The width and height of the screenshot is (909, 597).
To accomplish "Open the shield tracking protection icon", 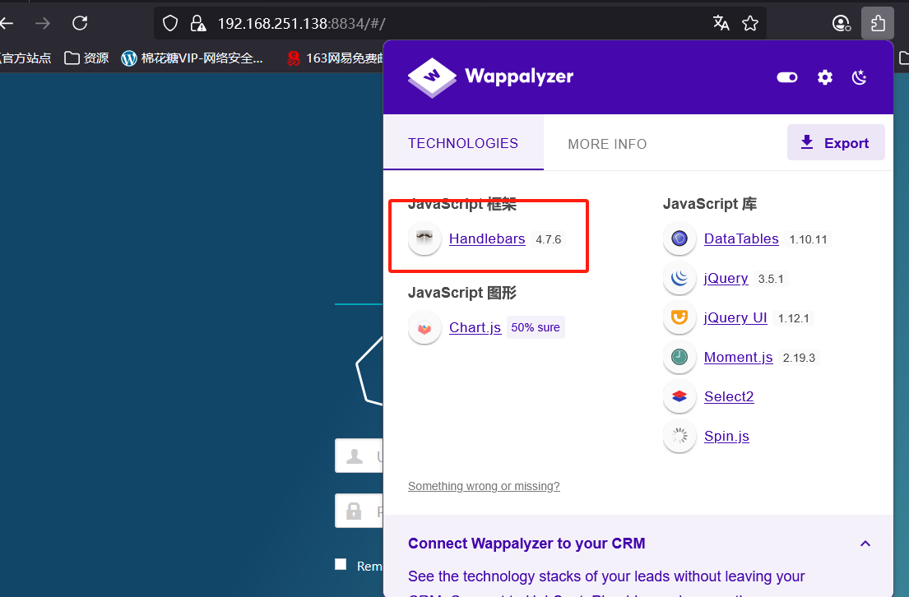I will point(169,23).
